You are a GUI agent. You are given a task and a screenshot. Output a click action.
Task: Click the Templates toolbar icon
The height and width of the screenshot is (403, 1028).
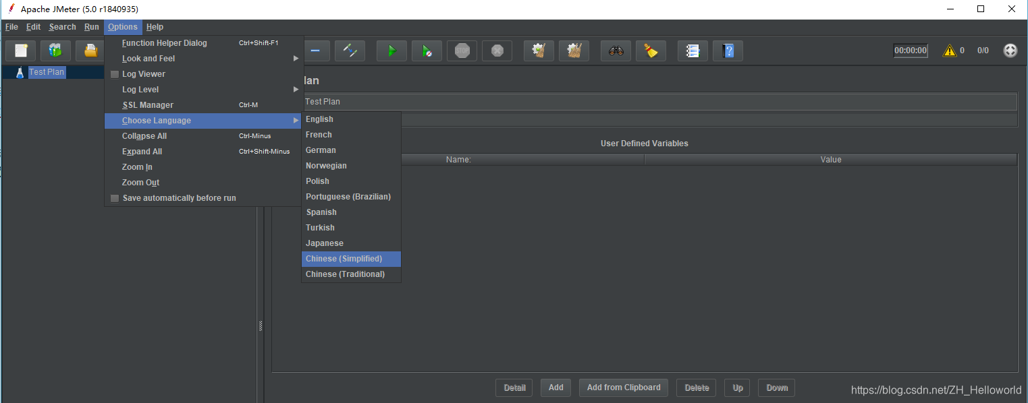pyautogui.click(x=55, y=51)
